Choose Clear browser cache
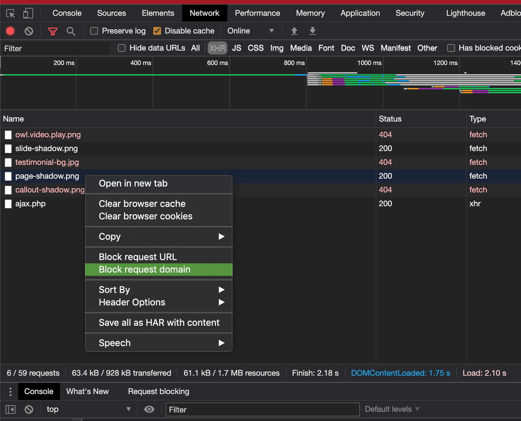This screenshot has width=521, height=421. click(x=159, y=204)
